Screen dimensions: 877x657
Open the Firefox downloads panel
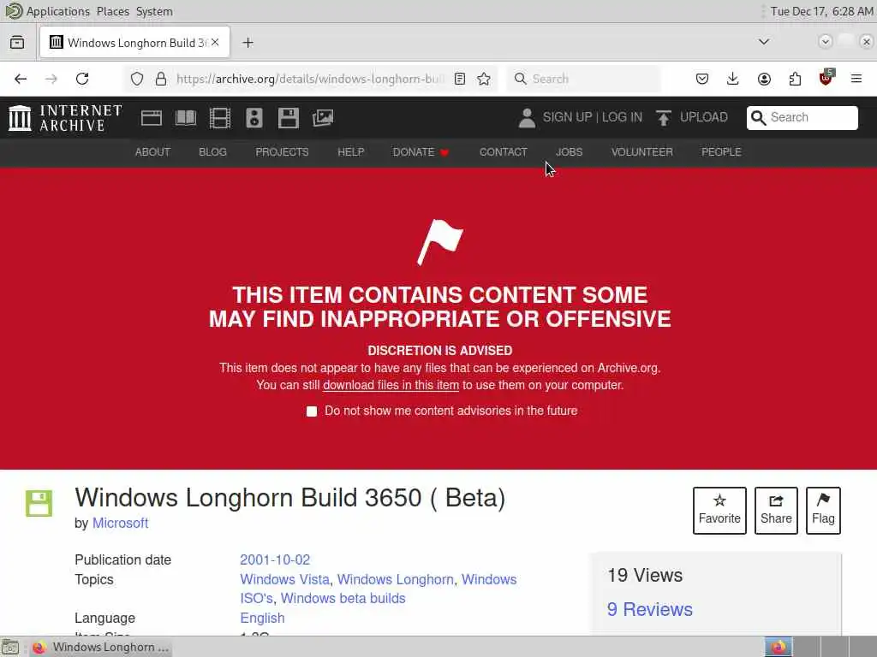733,79
